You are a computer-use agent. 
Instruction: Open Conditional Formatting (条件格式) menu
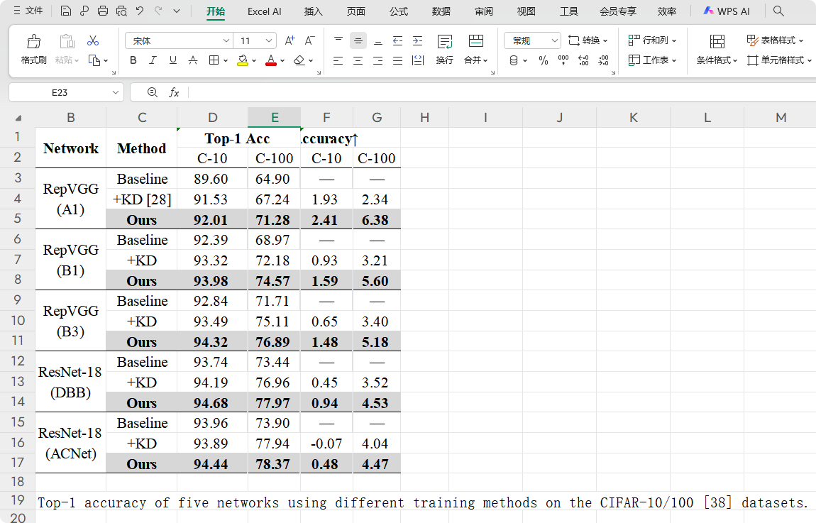point(717,50)
